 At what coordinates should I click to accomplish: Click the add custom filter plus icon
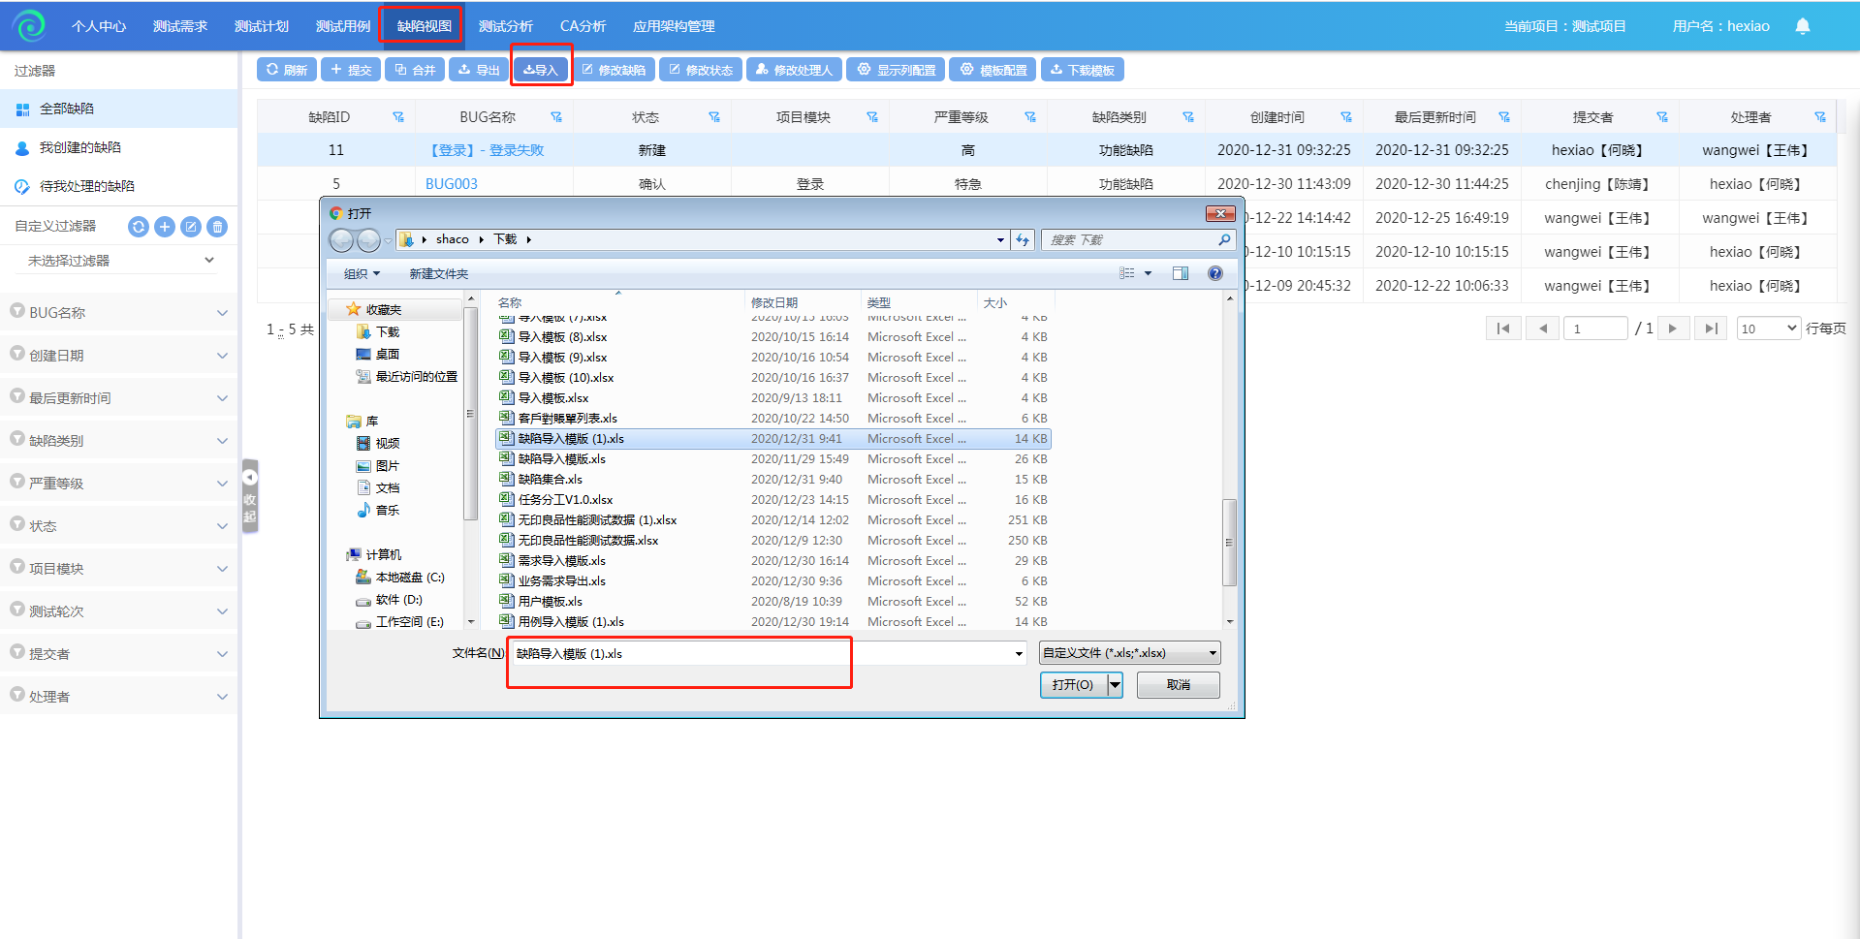pos(165,227)
